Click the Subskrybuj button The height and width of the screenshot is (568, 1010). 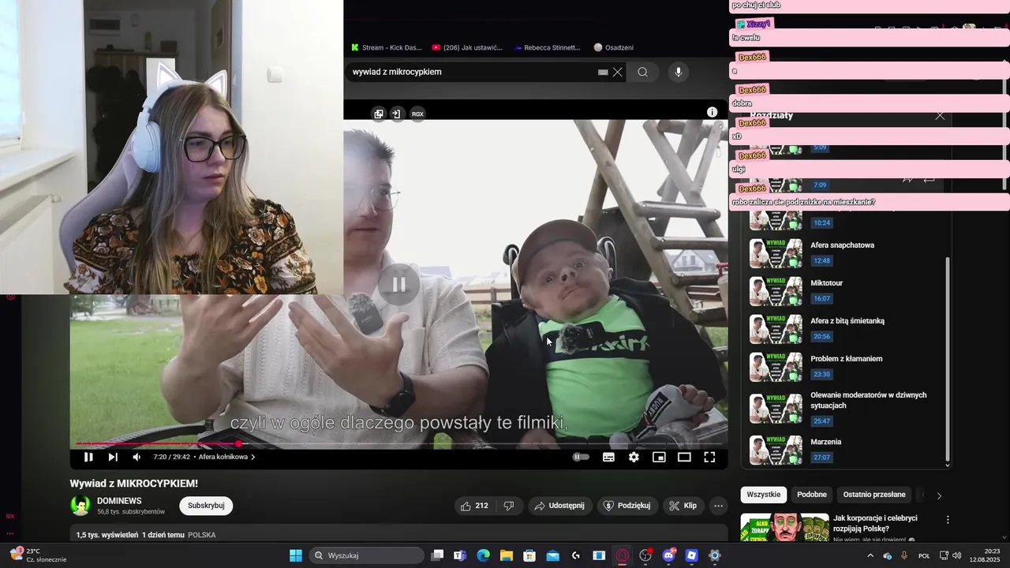tap(206, 506)
